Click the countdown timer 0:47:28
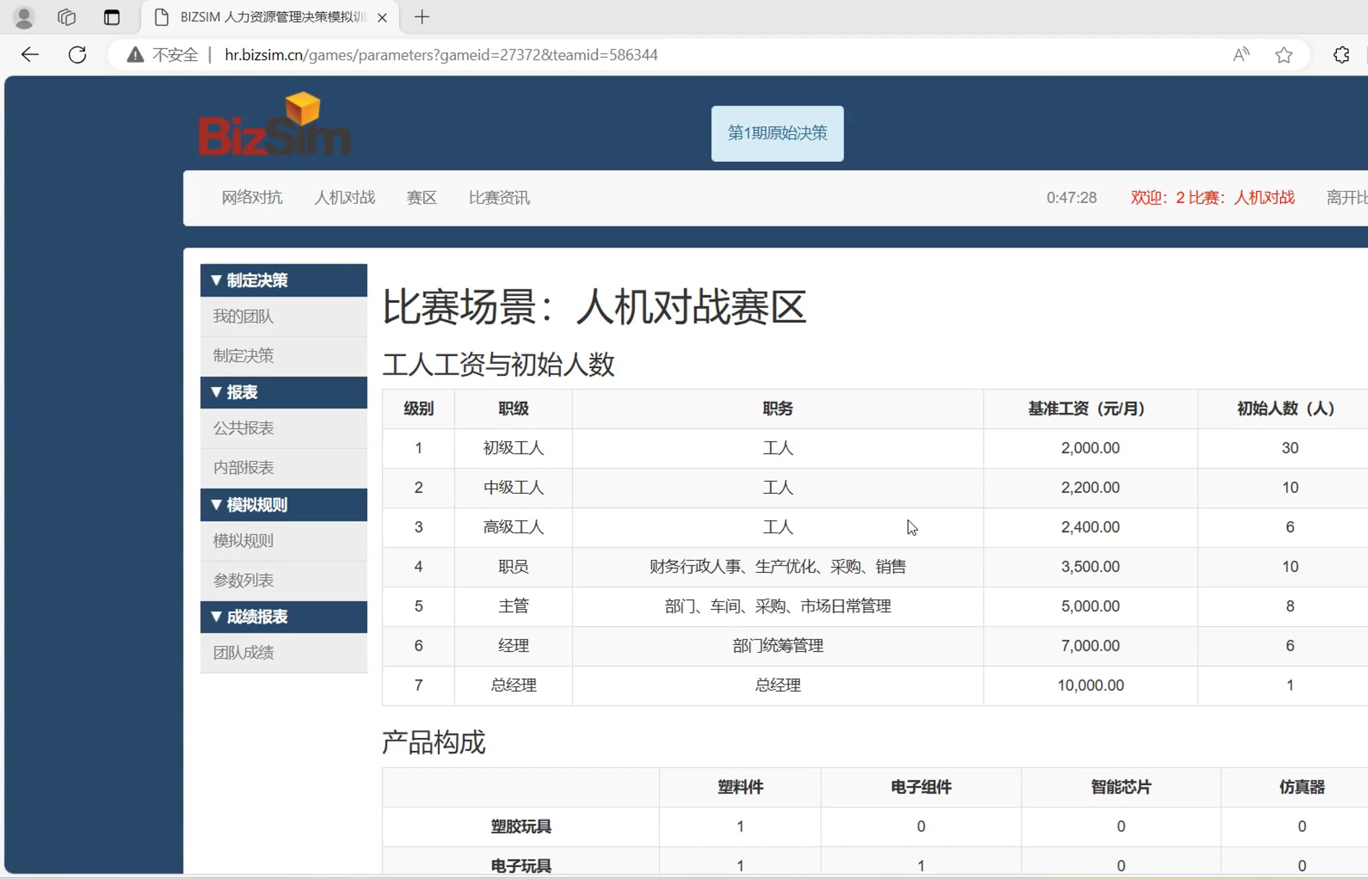This screenshot has width=1368, height=879. 1071,197
